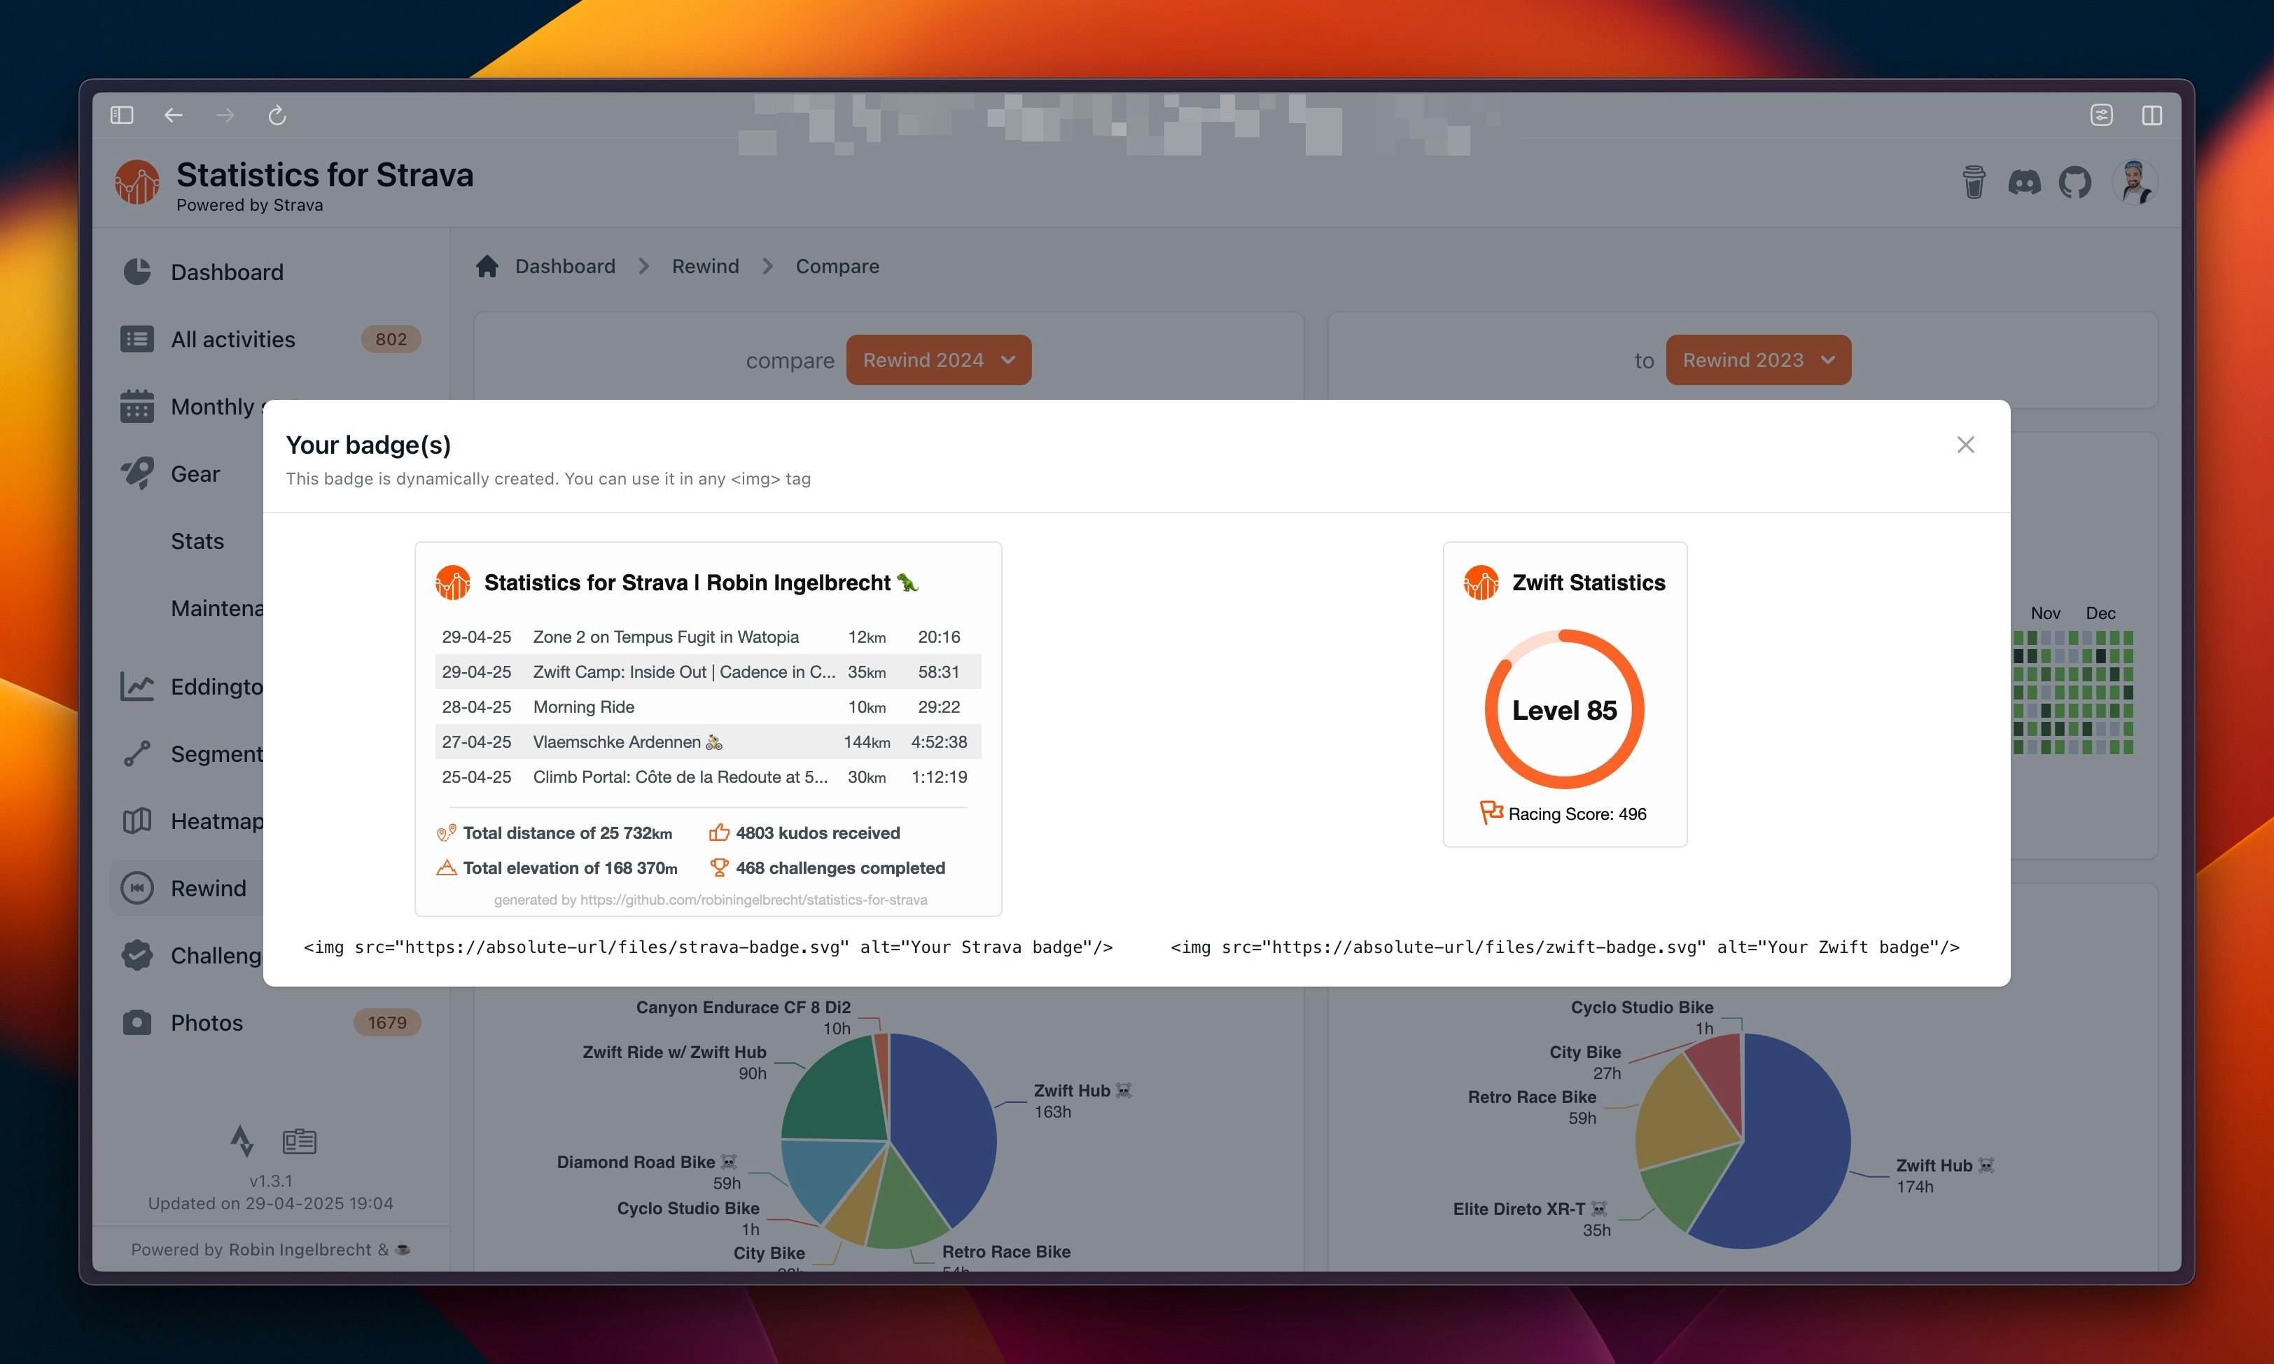Click the Statistics for Strava logo

tap(137, 182)
